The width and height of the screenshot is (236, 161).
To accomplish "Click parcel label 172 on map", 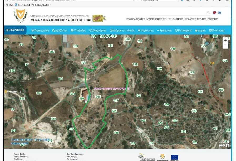I will (191, 72).
